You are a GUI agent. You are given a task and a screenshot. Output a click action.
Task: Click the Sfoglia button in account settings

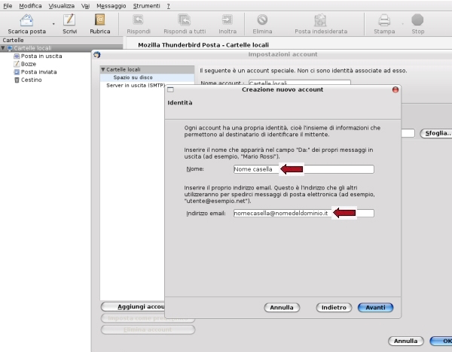436,133
